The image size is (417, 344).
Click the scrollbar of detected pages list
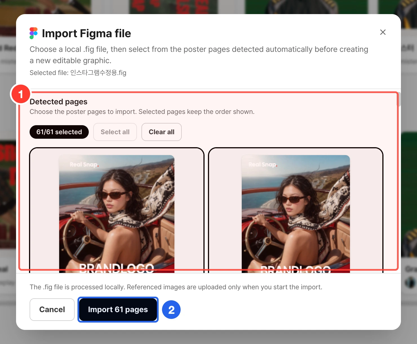399,99
